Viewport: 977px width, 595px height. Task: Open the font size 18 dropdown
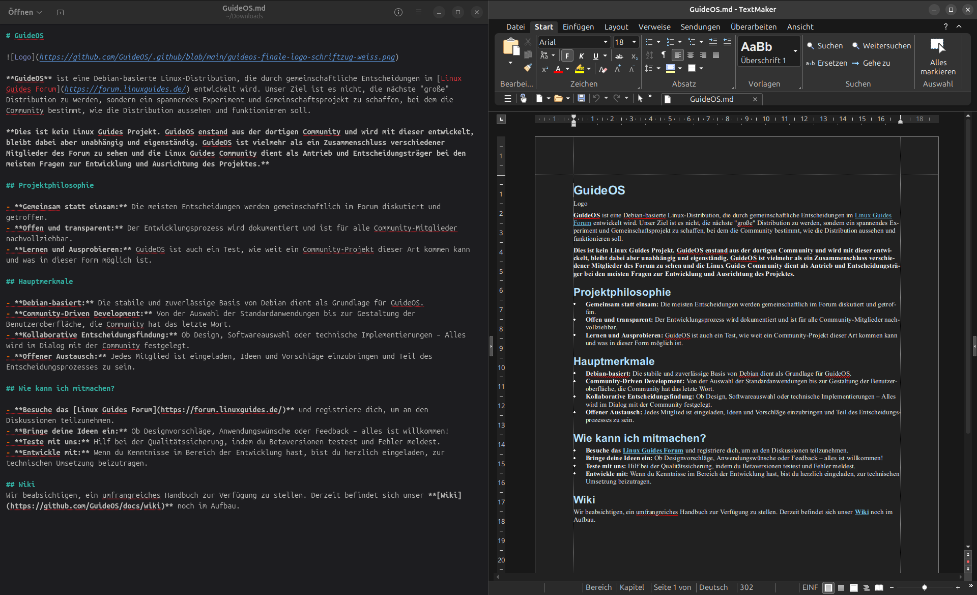634,42
